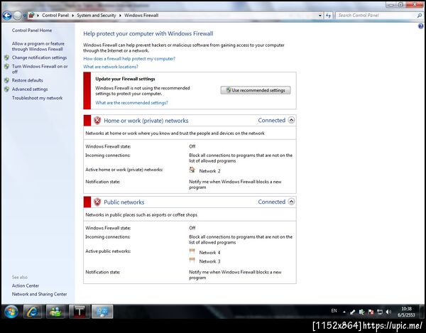This screenshot has height=333, width=426.
Task: Click the Home or work (private) networks heading
Action: (146, 121)
